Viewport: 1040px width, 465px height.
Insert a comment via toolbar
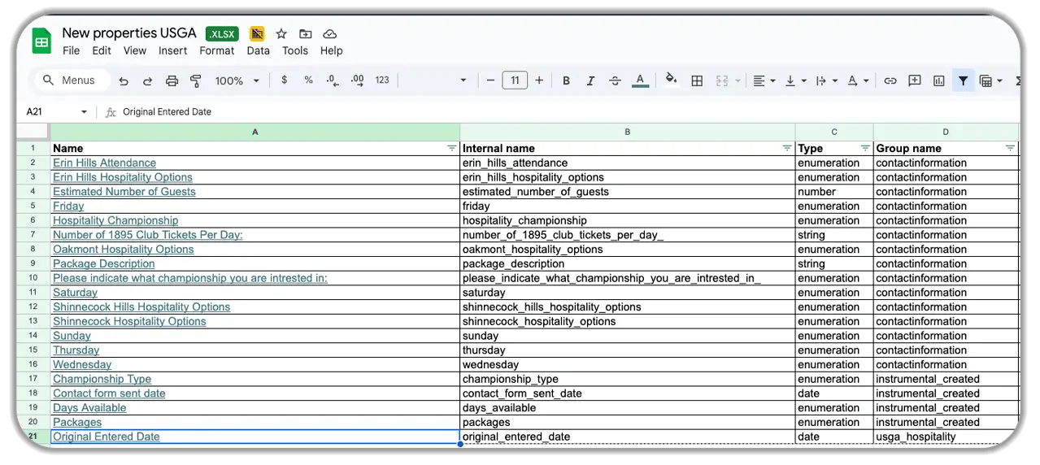915,80
